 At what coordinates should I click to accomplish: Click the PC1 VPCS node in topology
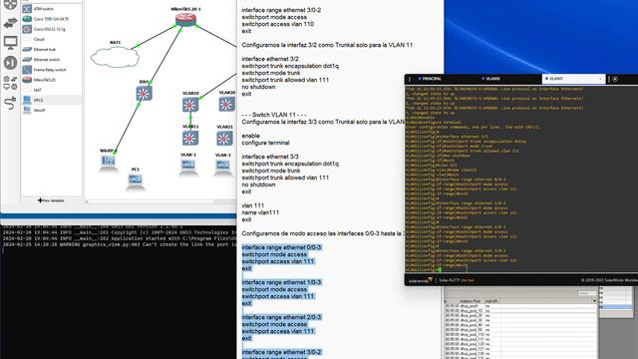(136, 180)
